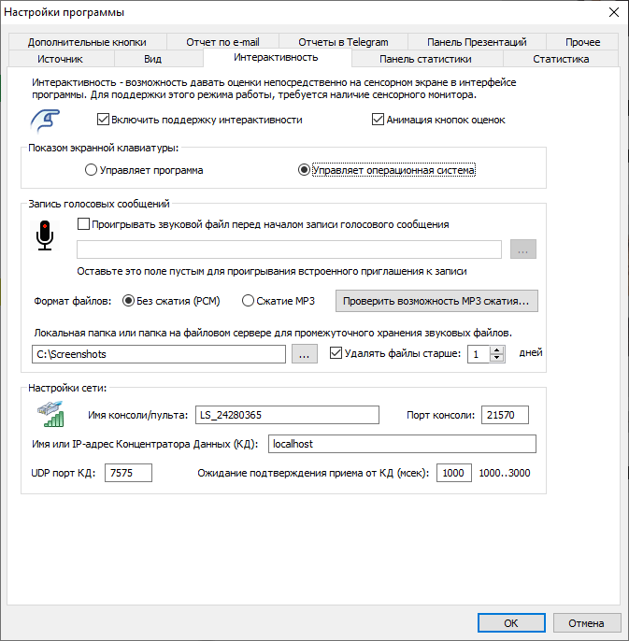
Task: Enable interactivity support checkbox
Action: pos(103,120)
